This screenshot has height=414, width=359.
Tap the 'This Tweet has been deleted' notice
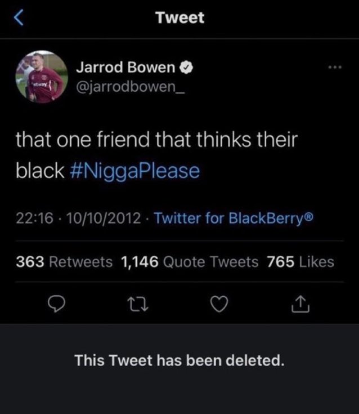pos(179,360)
